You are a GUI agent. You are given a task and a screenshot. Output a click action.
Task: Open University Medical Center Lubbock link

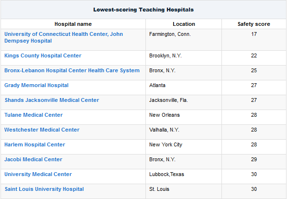click(38, 174)
